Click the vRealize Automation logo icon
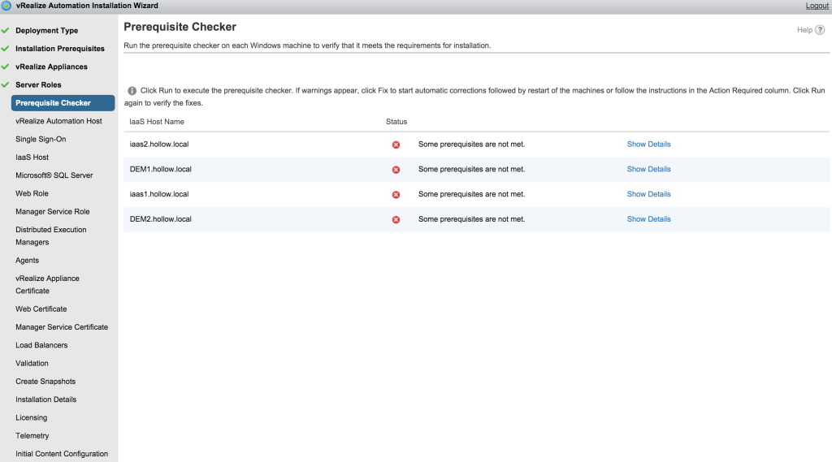 tap(6, 6)
